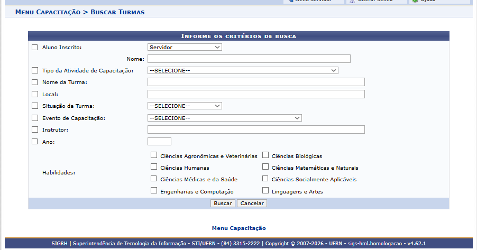Check Ciências Socialmente Aplicáveis checkbox
Image resolution: width=477 pixels, height=250 pixels.
[265, 179]
